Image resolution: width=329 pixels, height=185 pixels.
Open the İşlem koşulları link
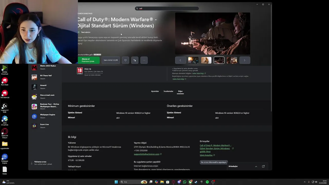coord(206,155)
